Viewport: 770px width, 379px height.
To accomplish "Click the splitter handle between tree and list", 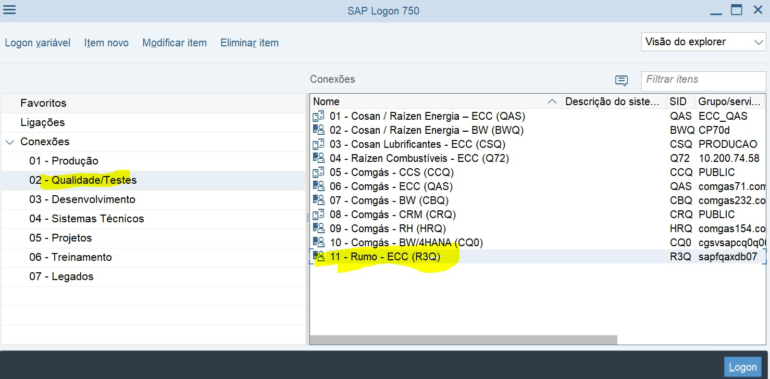I will pos(308,218).
